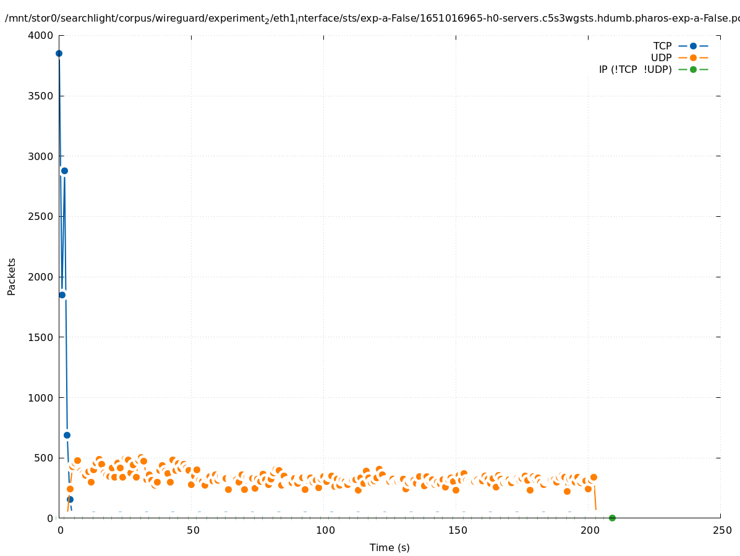Click the file path title at top
This screenshot has height=556, width=740.
(371, 19)
